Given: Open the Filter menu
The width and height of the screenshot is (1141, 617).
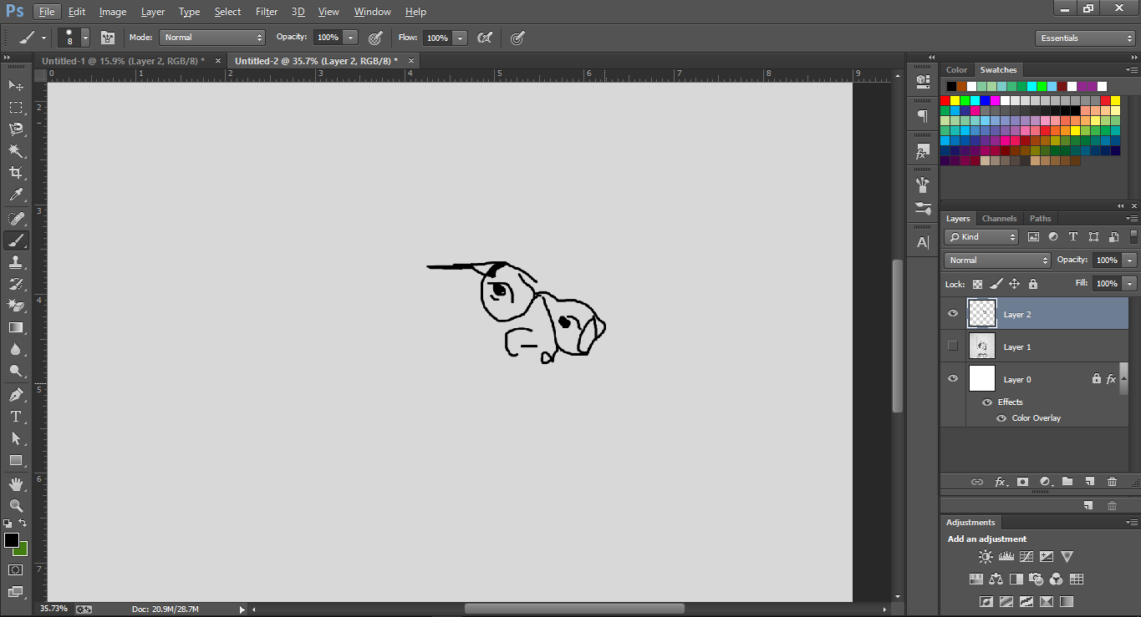Looking at the screenshot, I should (267, 12).
